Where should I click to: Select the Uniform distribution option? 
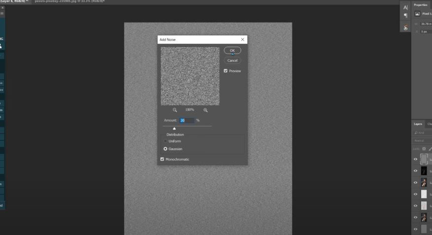click(165, 141)
